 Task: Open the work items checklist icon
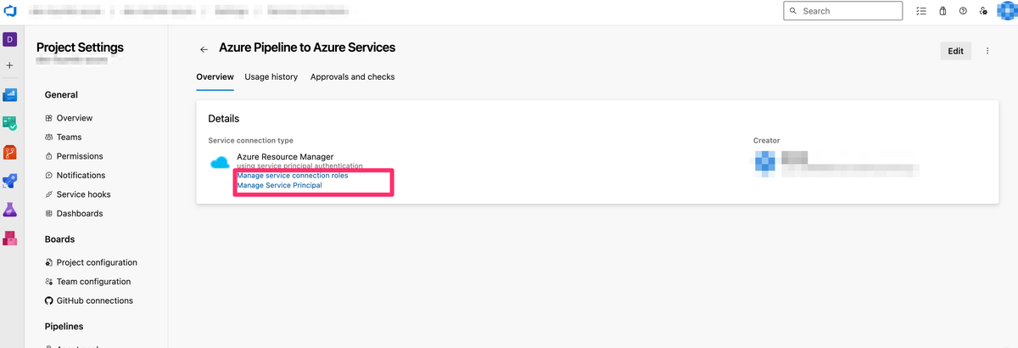pyautogui.click(x=921, y=11)
